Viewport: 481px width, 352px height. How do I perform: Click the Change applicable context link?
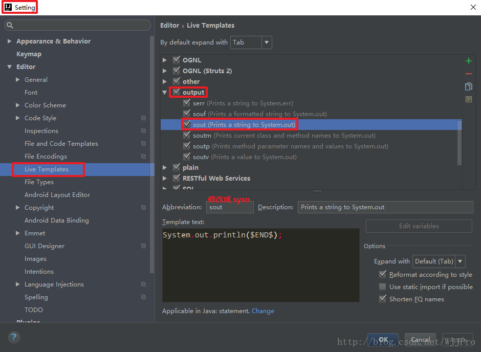(263, 311)
